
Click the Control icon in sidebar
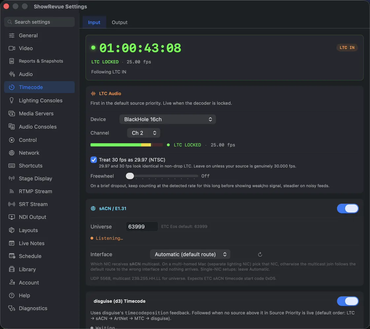tap(12, 140)
